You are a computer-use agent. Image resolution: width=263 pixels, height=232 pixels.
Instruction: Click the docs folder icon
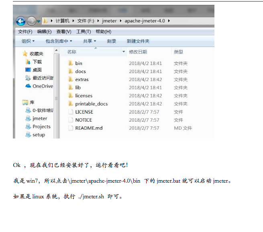pos(71,71)
